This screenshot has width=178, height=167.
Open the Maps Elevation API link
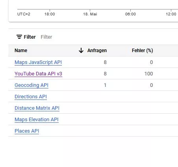pyautogui.click(x=37, y=120)
